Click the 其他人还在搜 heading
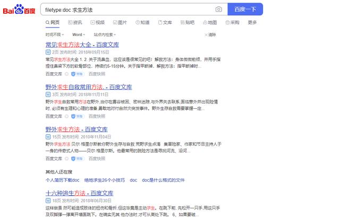The width and height of the screenshot is (340, 218). (x=59, y=172)
